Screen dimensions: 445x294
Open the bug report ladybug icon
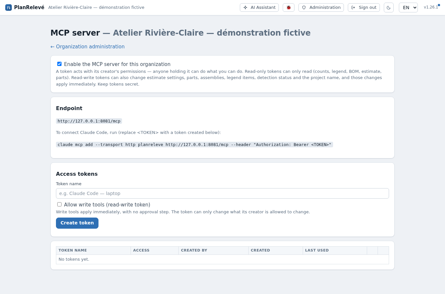(289, 8)
